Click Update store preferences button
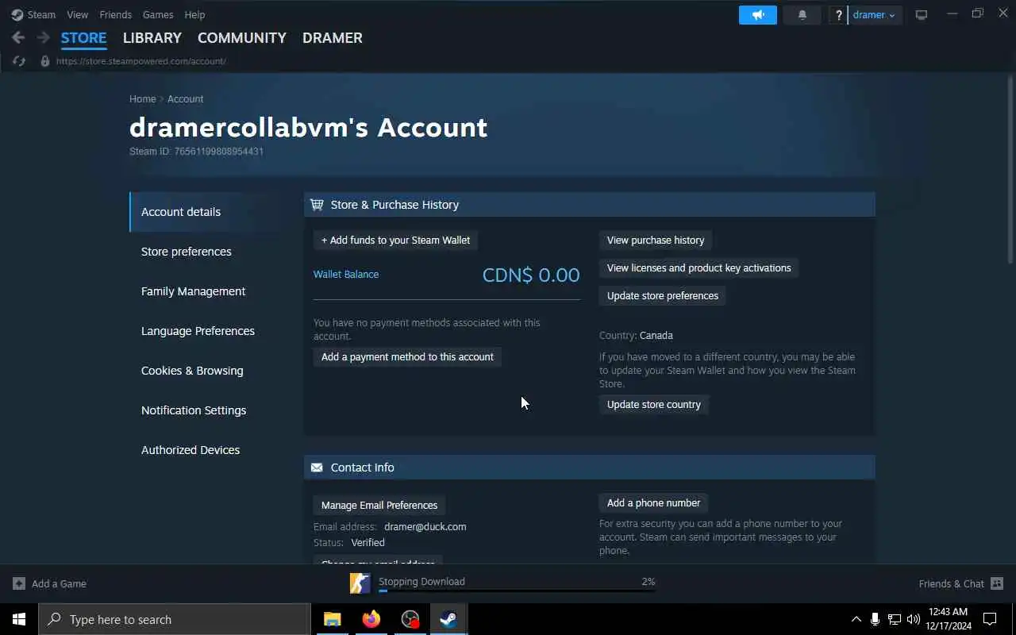Viewport: 1016px width, 635px height. (663, 295)
